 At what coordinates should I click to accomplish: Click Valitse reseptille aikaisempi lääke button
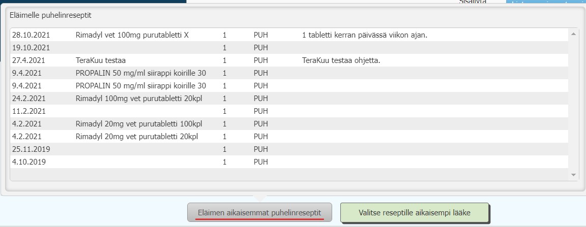415,212
